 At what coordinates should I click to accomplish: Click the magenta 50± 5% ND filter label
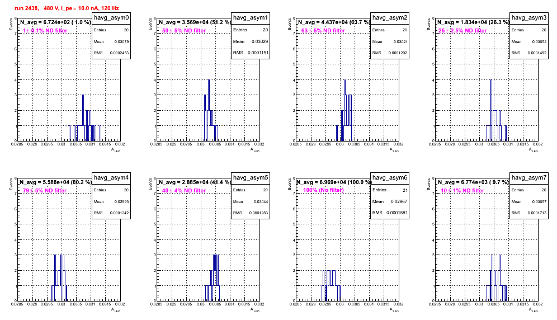[184, 31]
